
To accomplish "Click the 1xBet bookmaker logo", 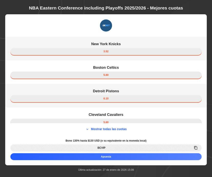I will pos(106,25).
